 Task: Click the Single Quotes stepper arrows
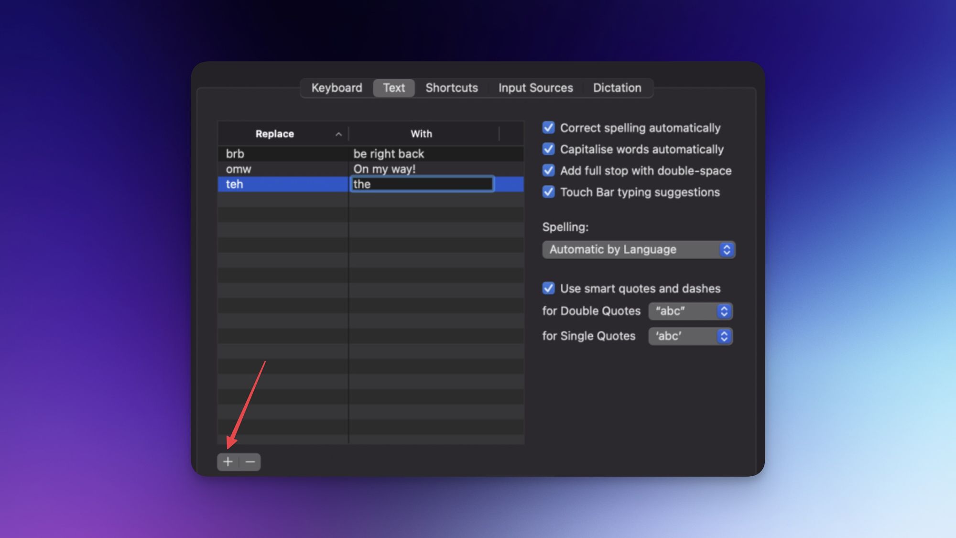point(724,336)
